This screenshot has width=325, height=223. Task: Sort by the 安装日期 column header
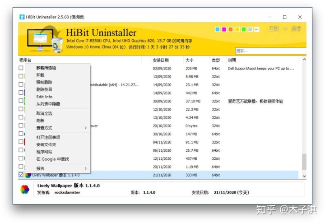tap(167, 60)
